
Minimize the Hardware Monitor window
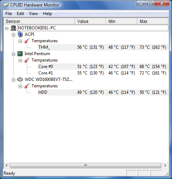(141, 3)
